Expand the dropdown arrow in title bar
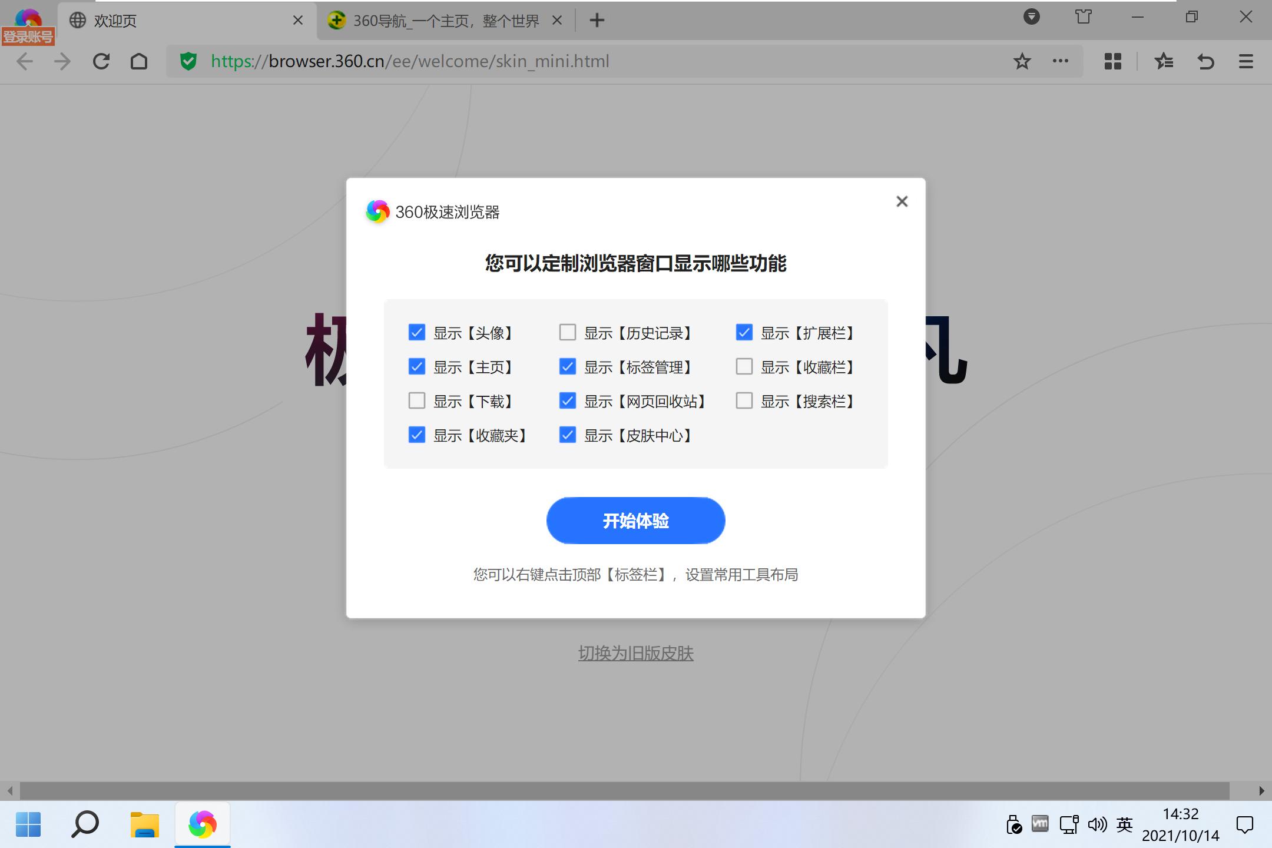The width and height of the screenshot is (1272, 848). pos(1031,17)
